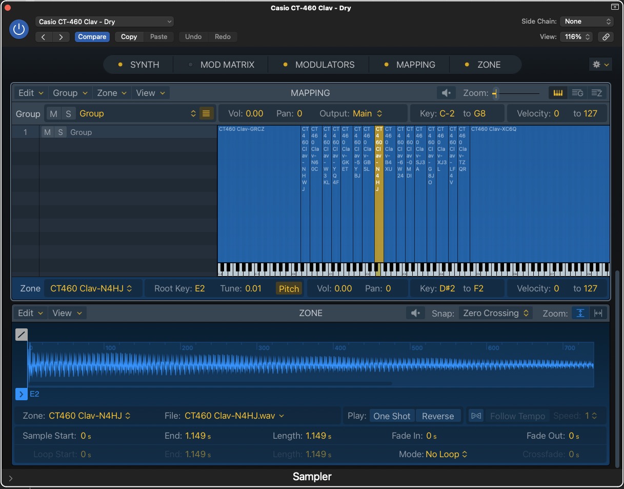Open the gear settings menu
Screen dimensions: 624x489
600,65
